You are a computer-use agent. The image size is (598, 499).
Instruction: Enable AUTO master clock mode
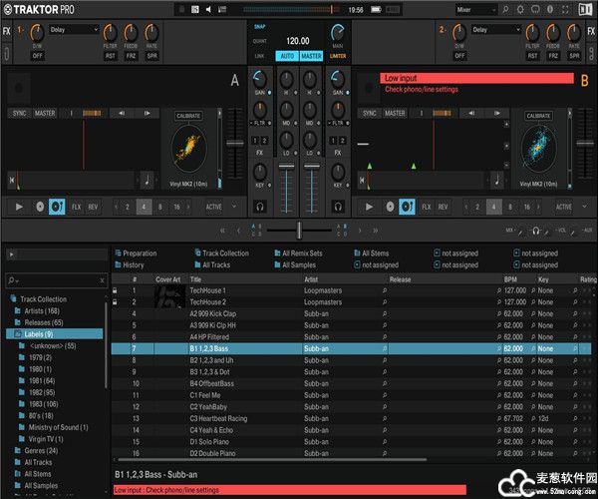click(285, 56)
